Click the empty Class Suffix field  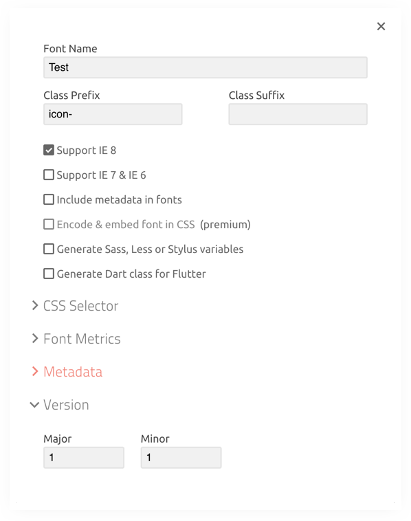point(298,114)
